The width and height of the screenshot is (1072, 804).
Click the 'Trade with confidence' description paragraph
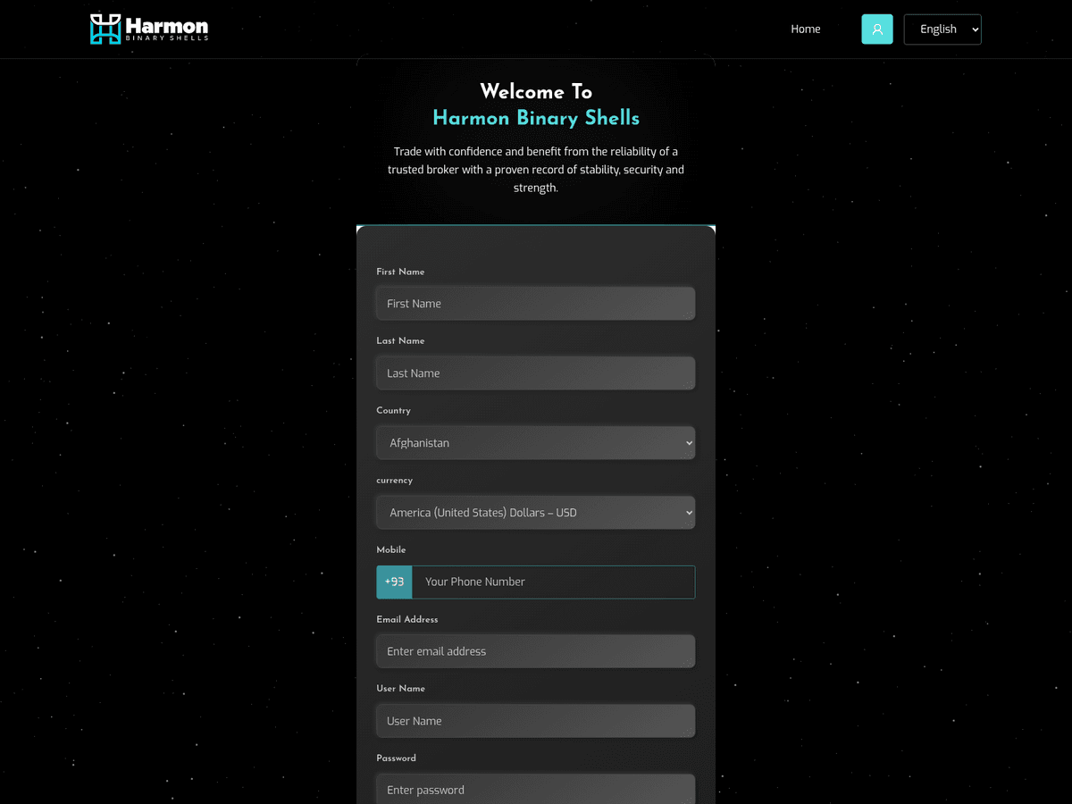tap(536, 170)
